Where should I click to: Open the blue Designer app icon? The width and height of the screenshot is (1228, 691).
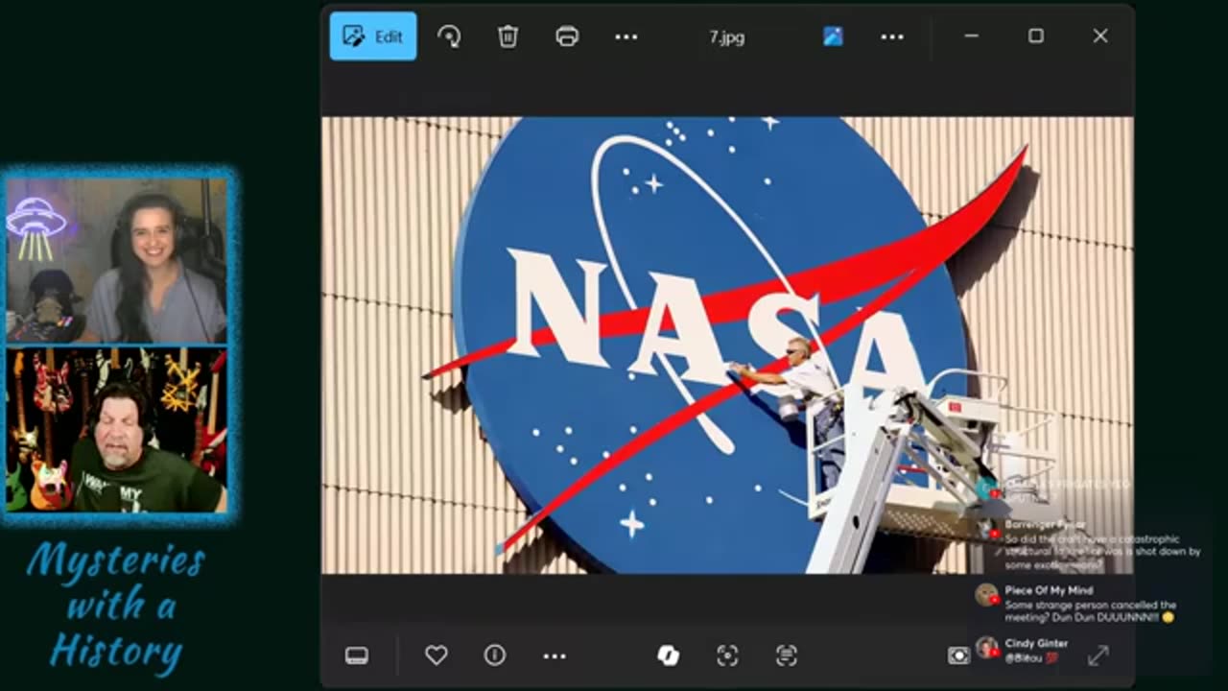click(833, 36)
